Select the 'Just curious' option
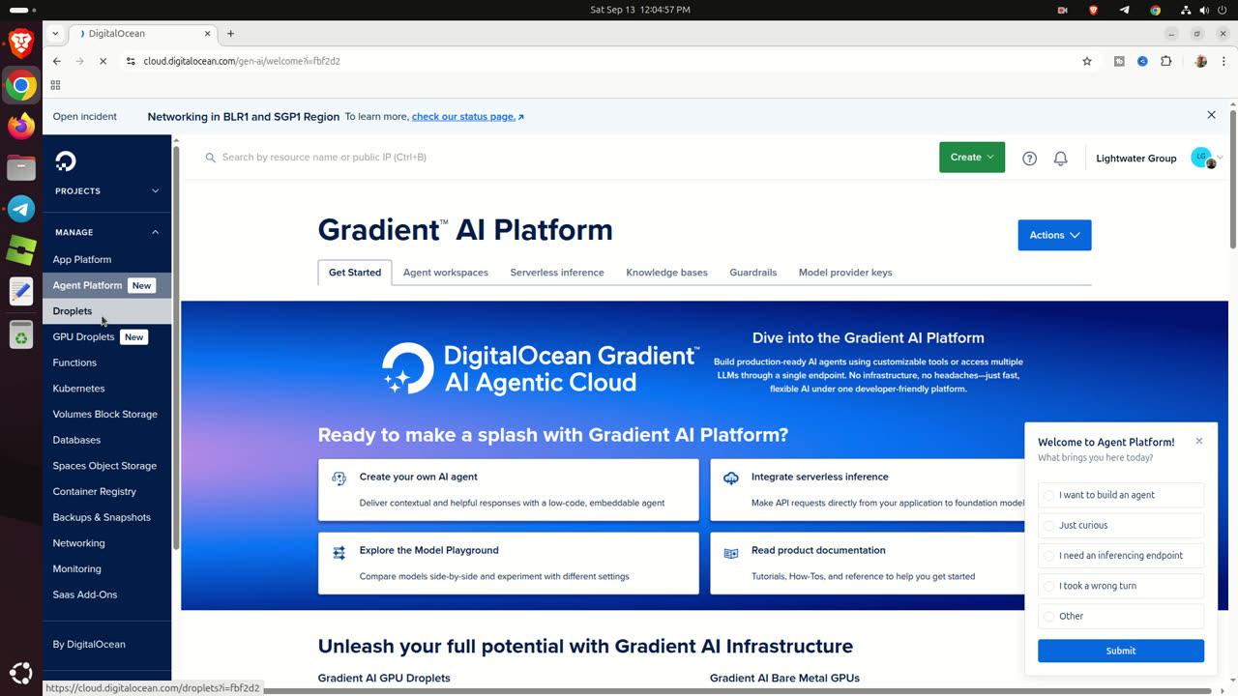 click(1121, 525)
